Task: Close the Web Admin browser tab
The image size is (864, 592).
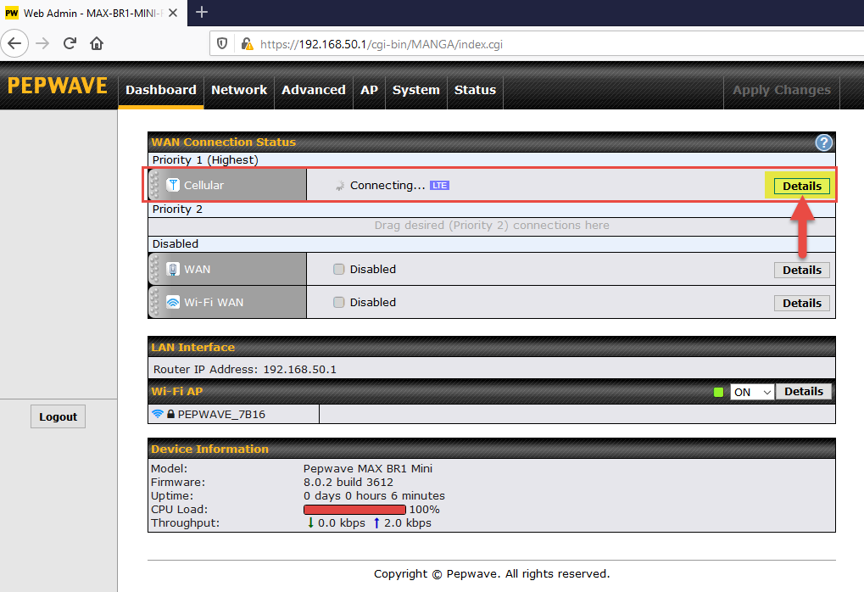Action: pos(173,13)
